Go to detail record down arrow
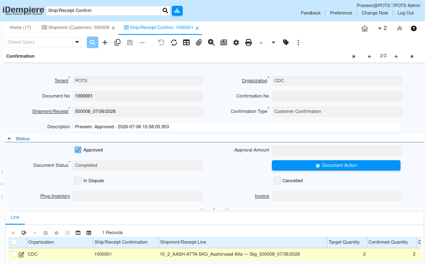The width and height of the screenshot is (425, 264). [x=274, y=43]
